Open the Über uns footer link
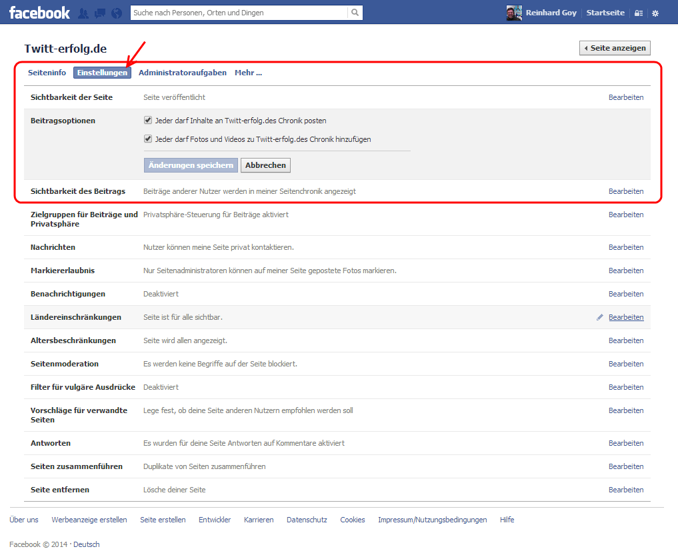This screenshot has height=557, width=678. click(x=24, y=520)
